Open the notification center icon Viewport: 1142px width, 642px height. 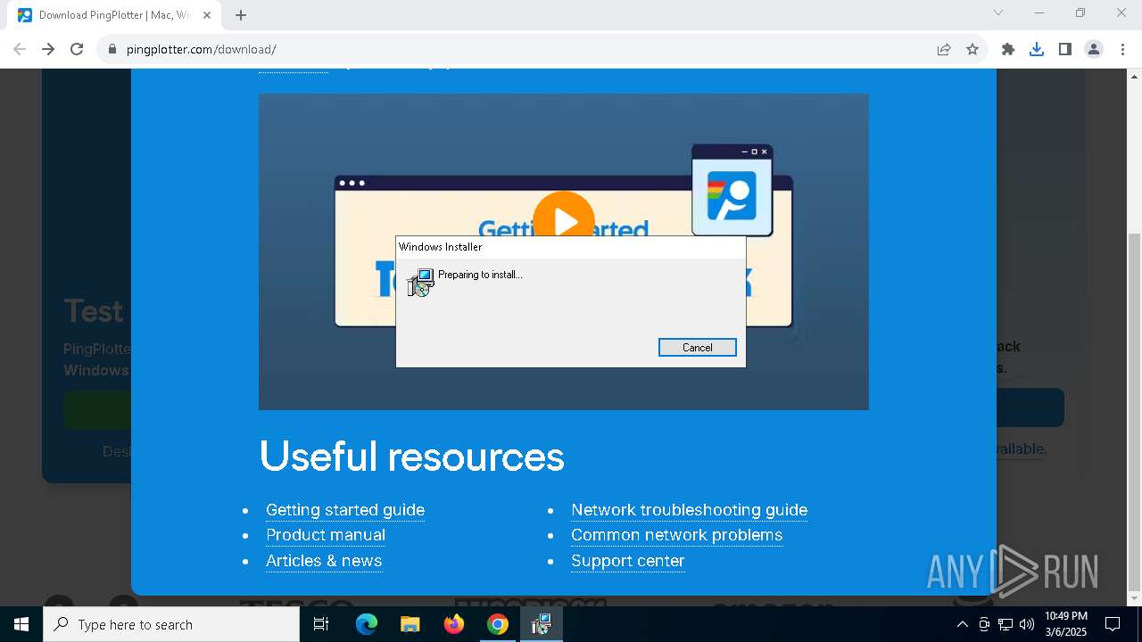(1113, 624)
